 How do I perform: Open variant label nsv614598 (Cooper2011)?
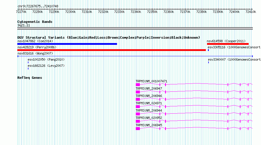226,41
